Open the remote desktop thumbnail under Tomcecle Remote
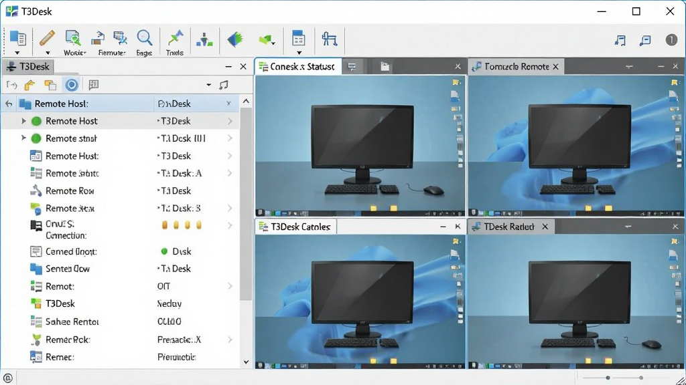 point(574,146)
